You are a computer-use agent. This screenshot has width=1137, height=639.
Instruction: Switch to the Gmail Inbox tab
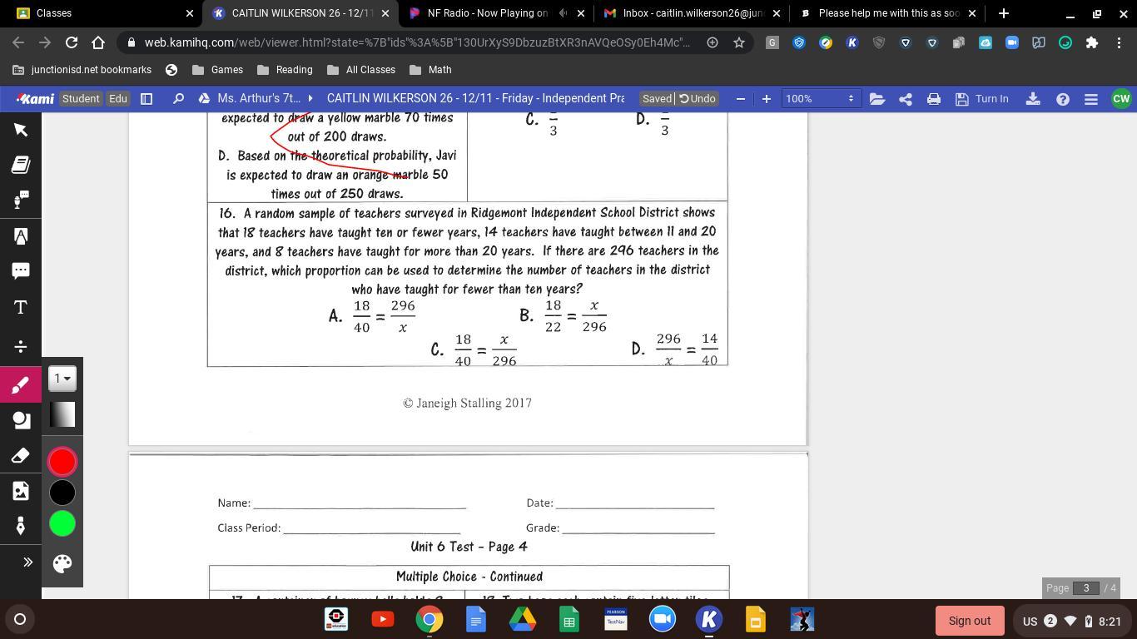[x=692, y=13]
